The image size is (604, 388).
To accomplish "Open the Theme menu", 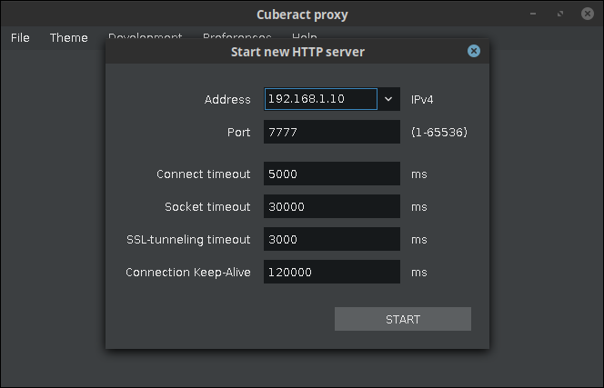I will [x=68, y=38].
